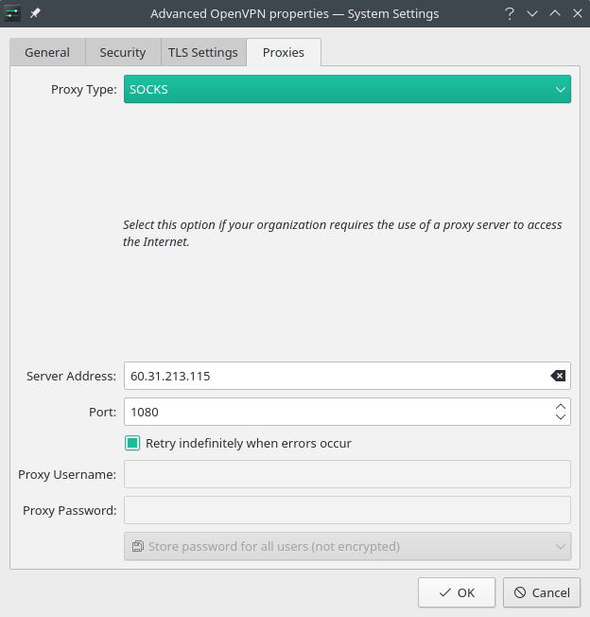Viewport: 590px width, 617px height.
Task: Select the Proxies tab
Action: tap(284, 53)
